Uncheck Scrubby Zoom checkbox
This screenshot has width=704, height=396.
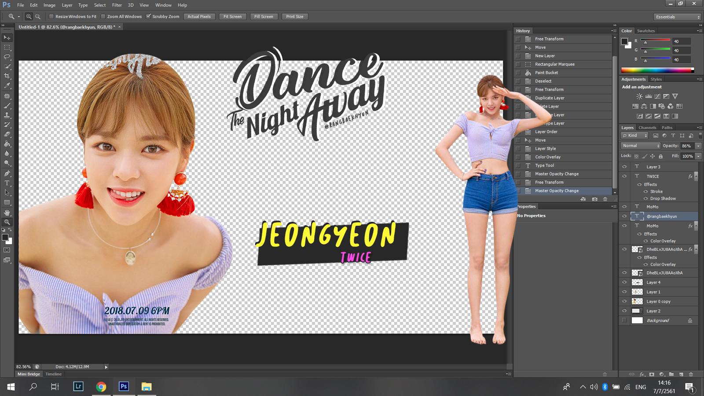coord(148,16)
